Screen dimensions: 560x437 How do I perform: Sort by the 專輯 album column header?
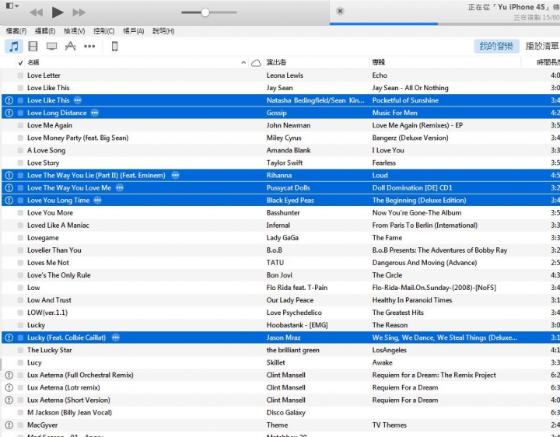tap(379, 62)
